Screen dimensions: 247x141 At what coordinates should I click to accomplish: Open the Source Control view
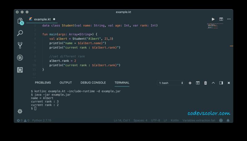click(20, 45)
